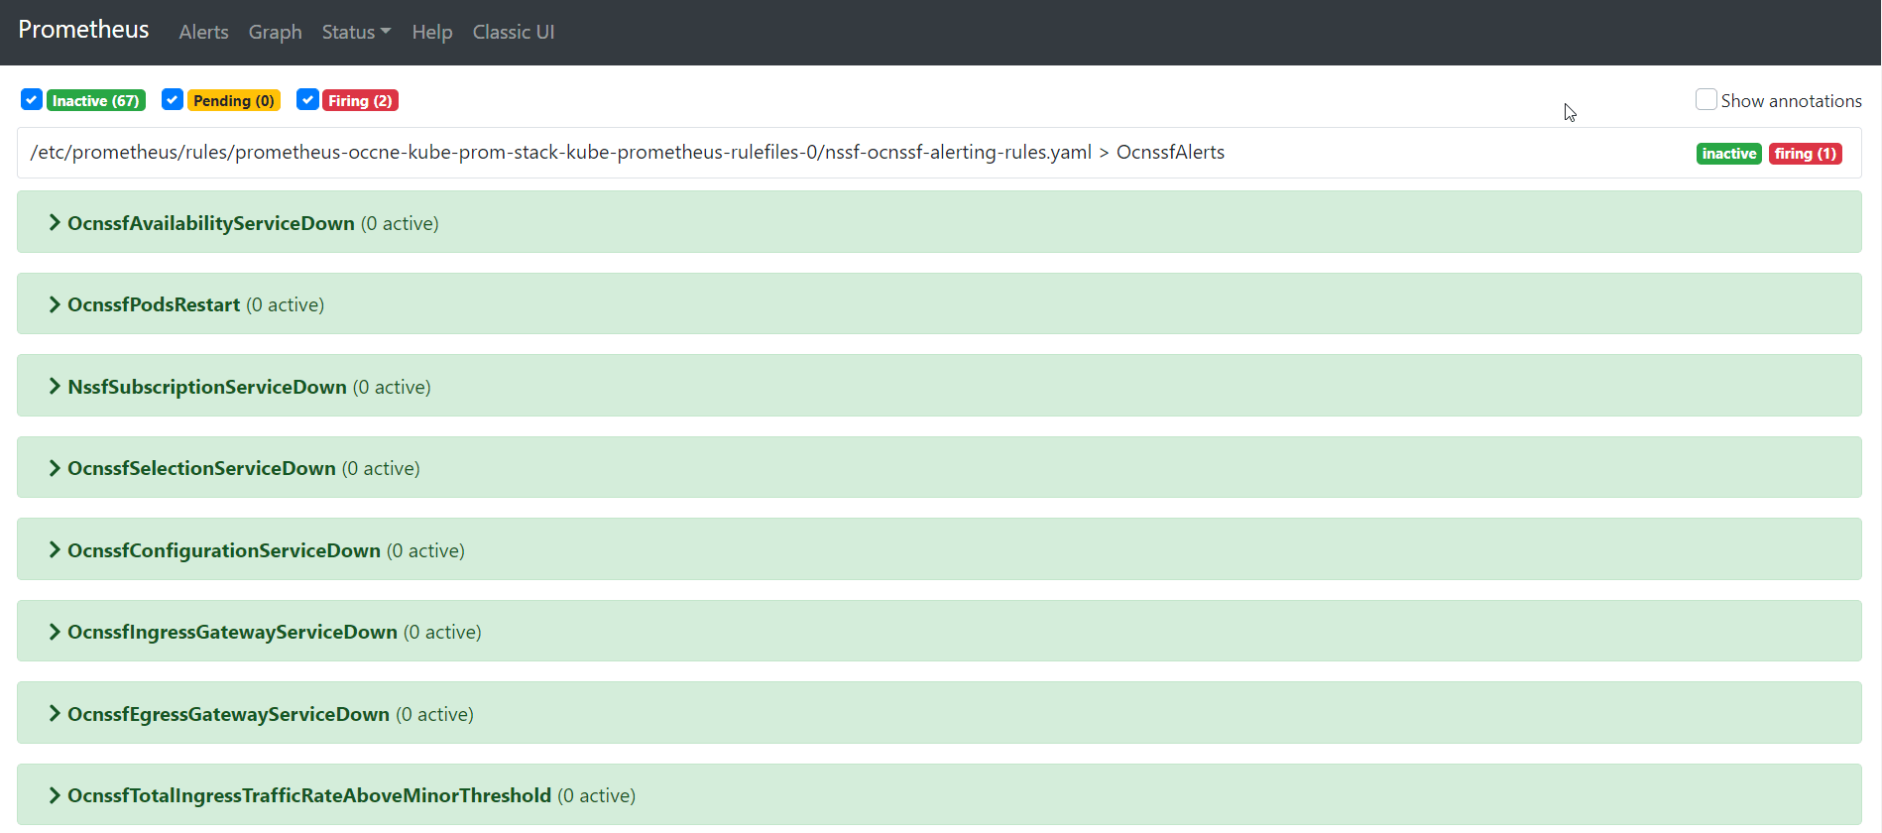Expand the OcnssfConfigurationServiceDown rule

tap(223, 549)
